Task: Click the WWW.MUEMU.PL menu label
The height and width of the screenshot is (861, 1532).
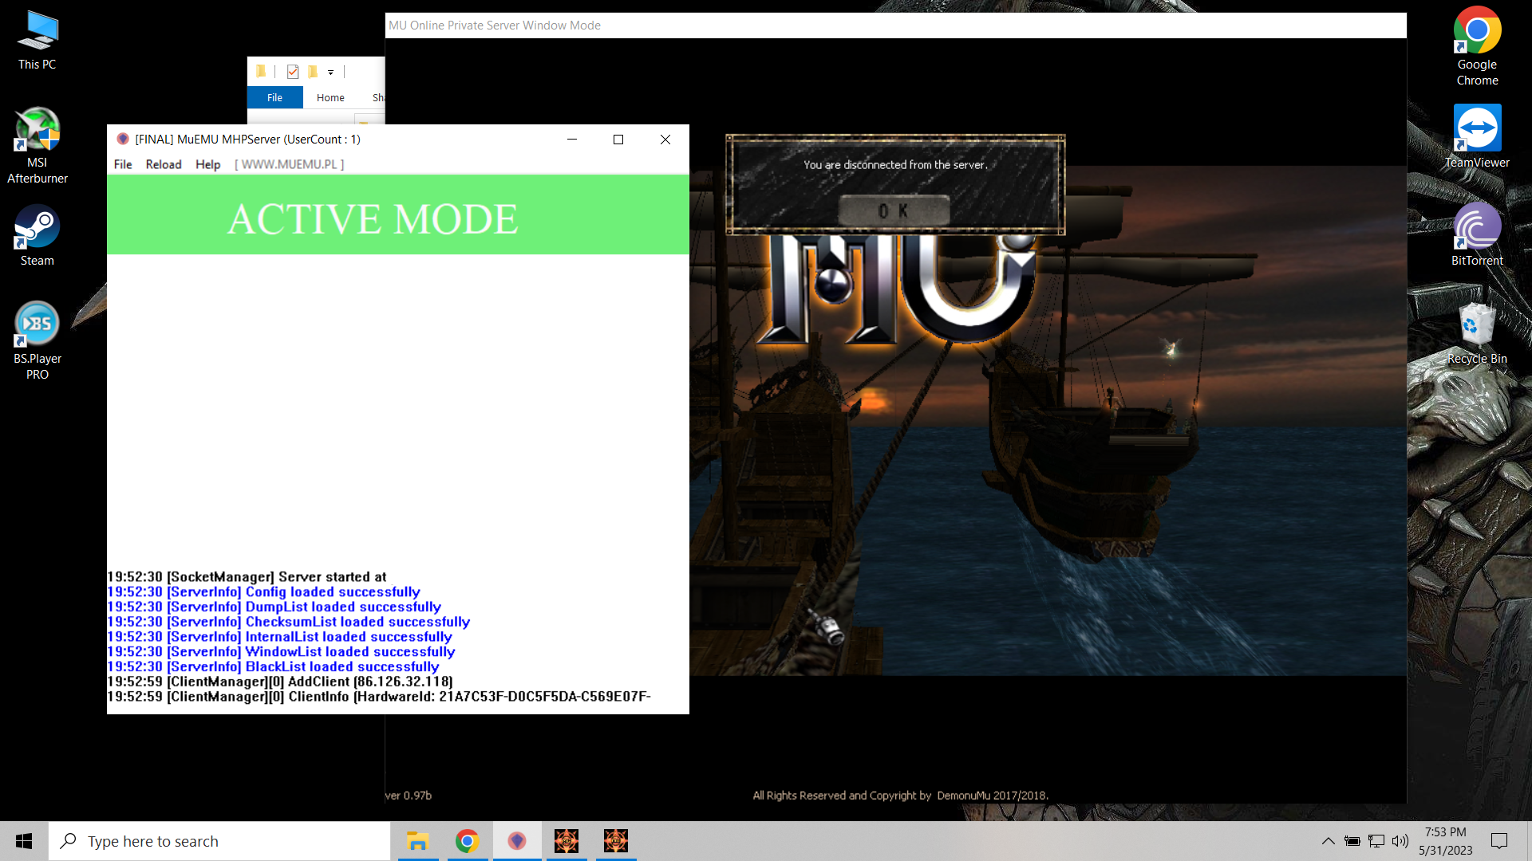Action: click(290, 164)
